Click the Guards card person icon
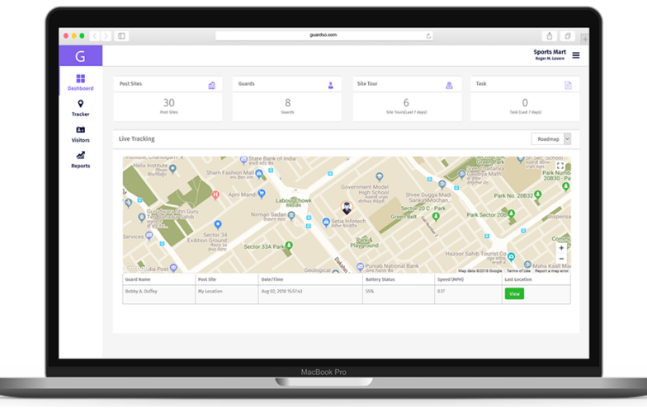647x412 pixels. [330, 86]
